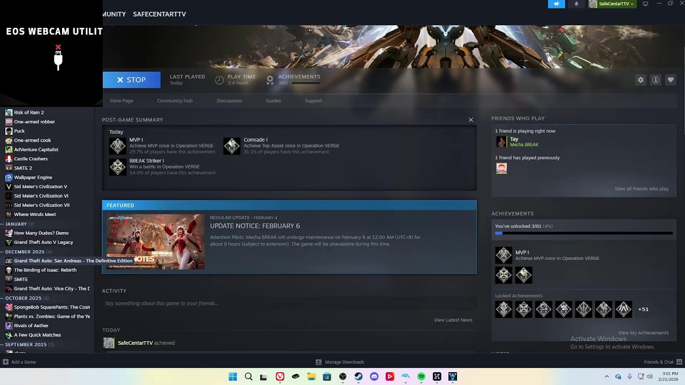Open the Guides tab
Viewport: 685px width, 385px height.
[x=273, y=101]
